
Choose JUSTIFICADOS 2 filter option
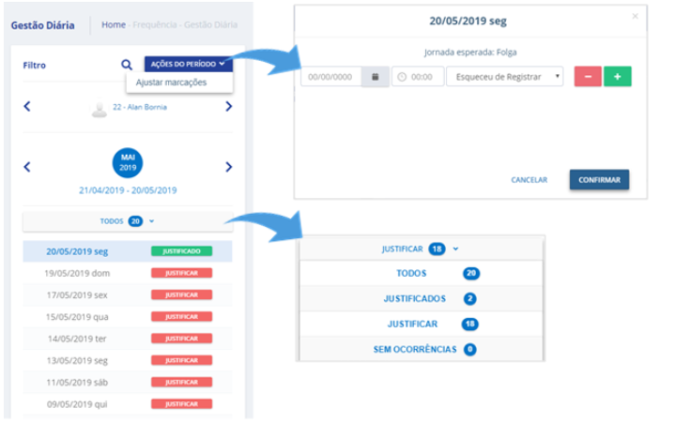pyautogui.click(x=420, y=299)
